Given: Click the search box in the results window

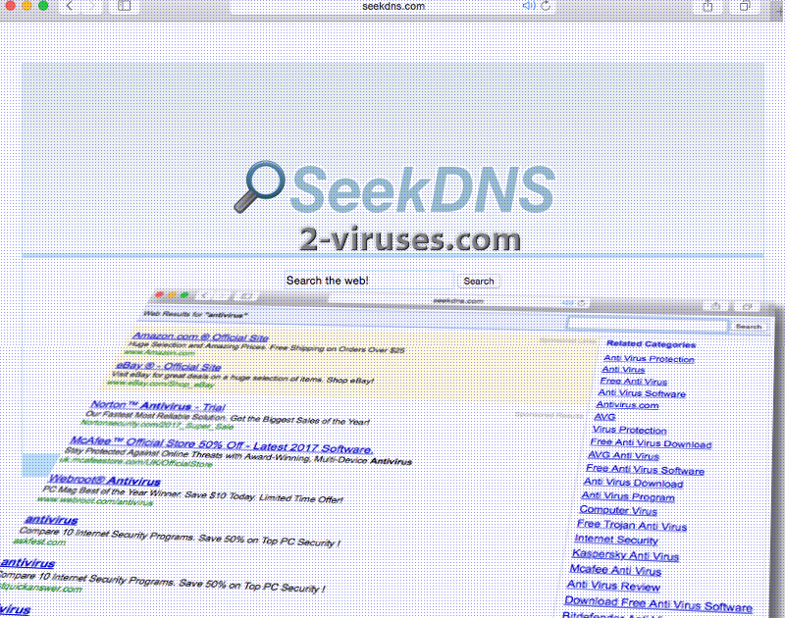Looking at the screenshot, I should [648, 325].
